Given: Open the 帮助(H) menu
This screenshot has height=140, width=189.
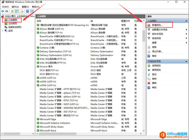Looking at the screenshot, I should point(36,7).
